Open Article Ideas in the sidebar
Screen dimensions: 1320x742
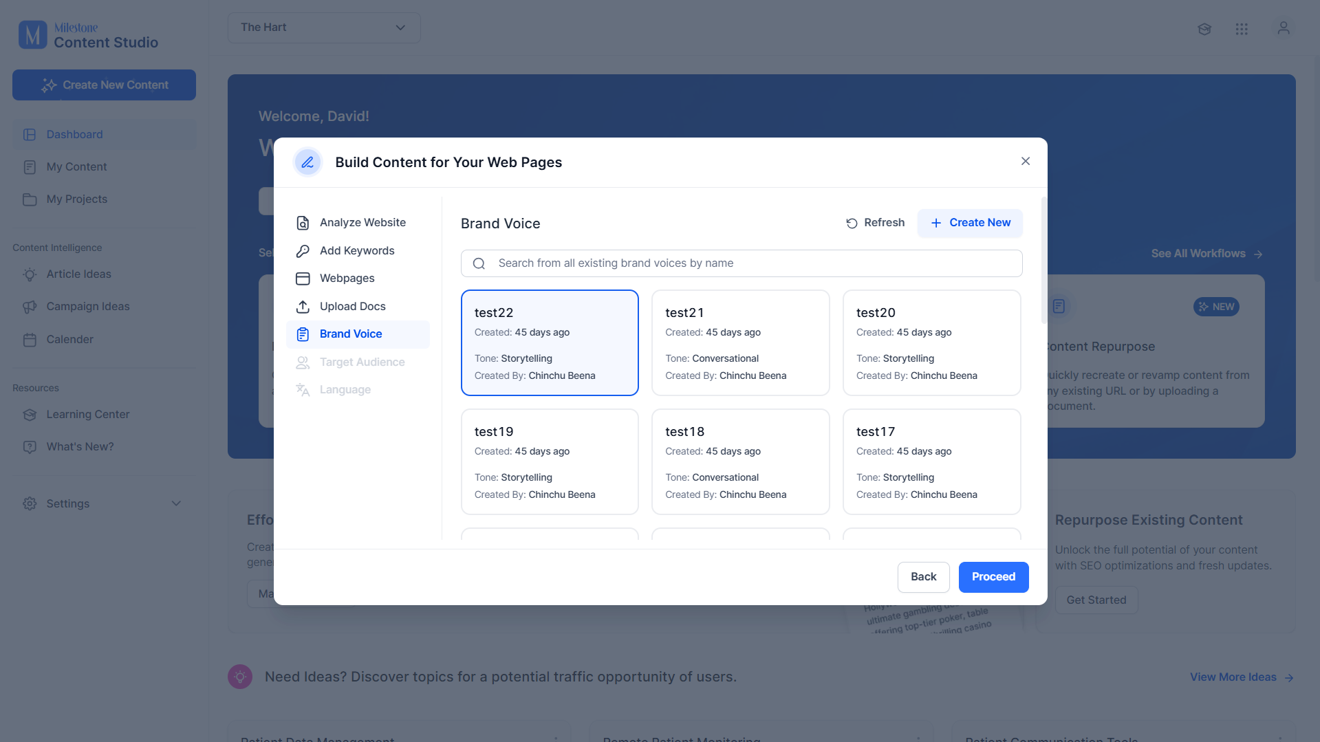105,274
